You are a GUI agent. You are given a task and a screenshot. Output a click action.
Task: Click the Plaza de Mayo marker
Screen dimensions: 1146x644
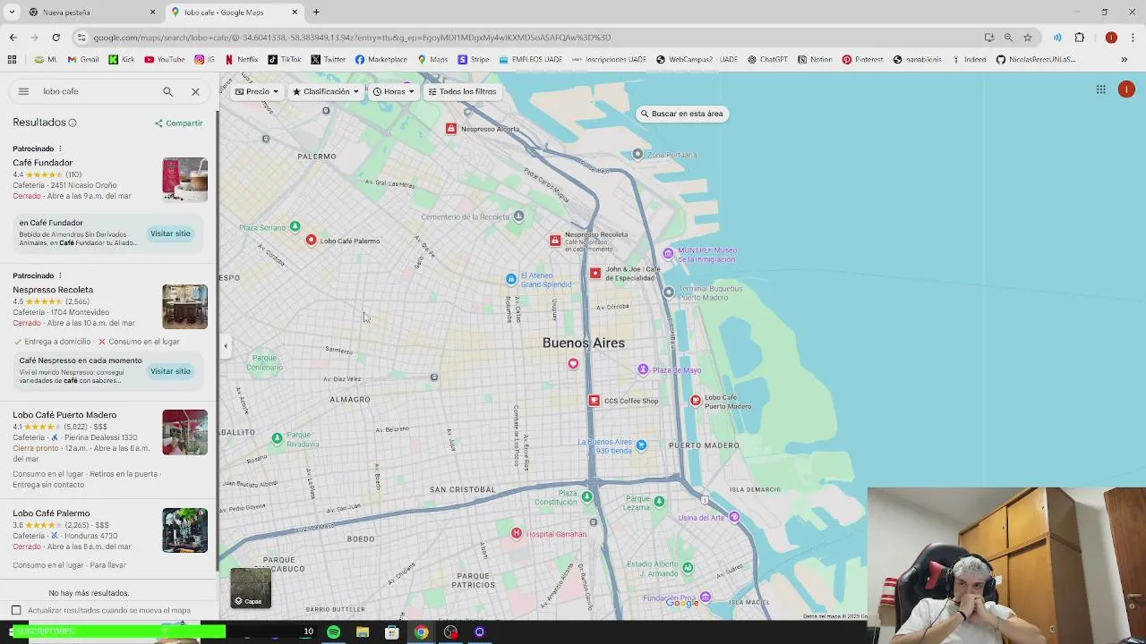[x=643, y=369]
